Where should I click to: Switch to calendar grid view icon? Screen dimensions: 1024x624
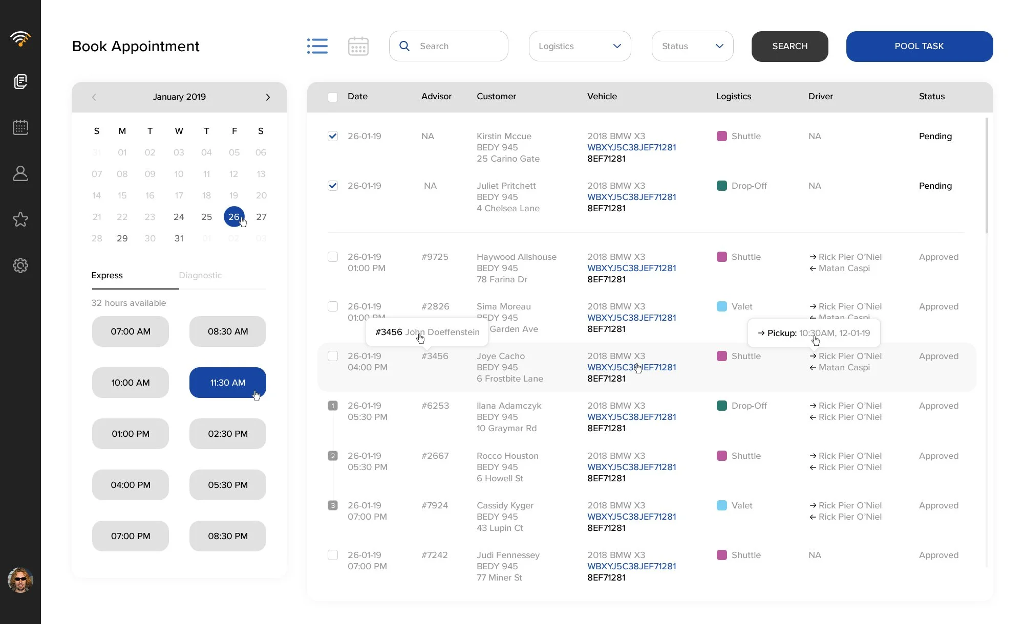point(358,46)
